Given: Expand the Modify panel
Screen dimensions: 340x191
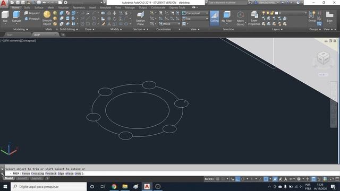Looking at the screenshot, I should (116, 29).
